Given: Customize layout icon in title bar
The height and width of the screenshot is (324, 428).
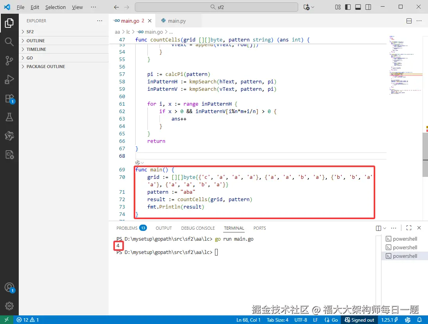Looking at the screenshot, I should [x=338, y=7].
